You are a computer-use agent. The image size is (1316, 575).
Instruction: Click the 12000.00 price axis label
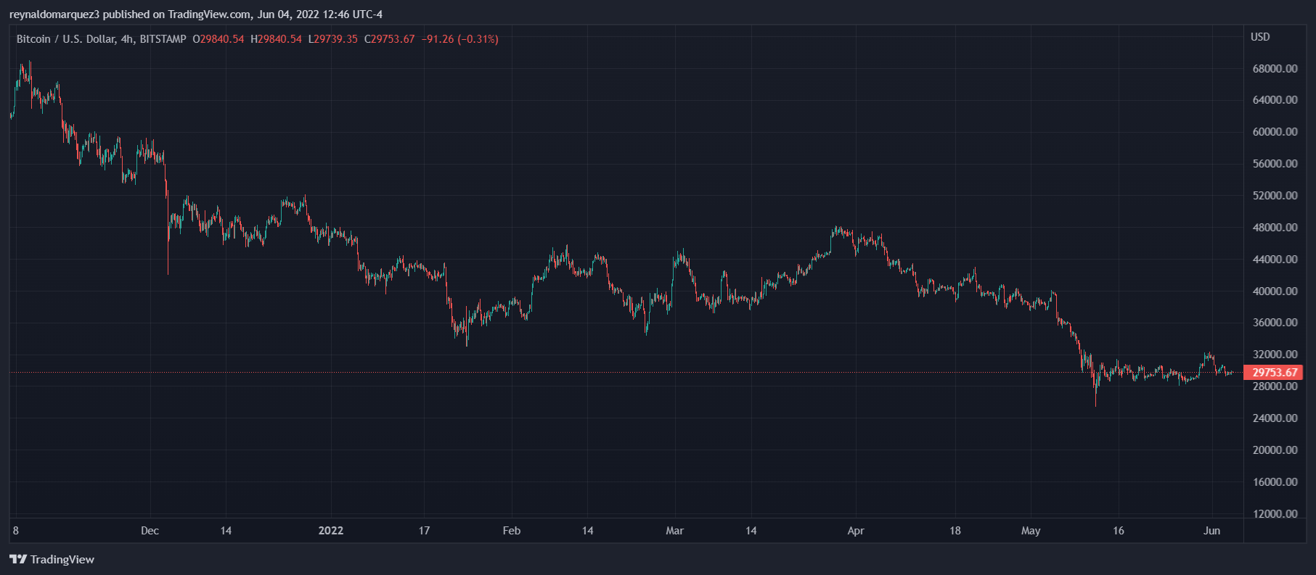click(1275, 513)
